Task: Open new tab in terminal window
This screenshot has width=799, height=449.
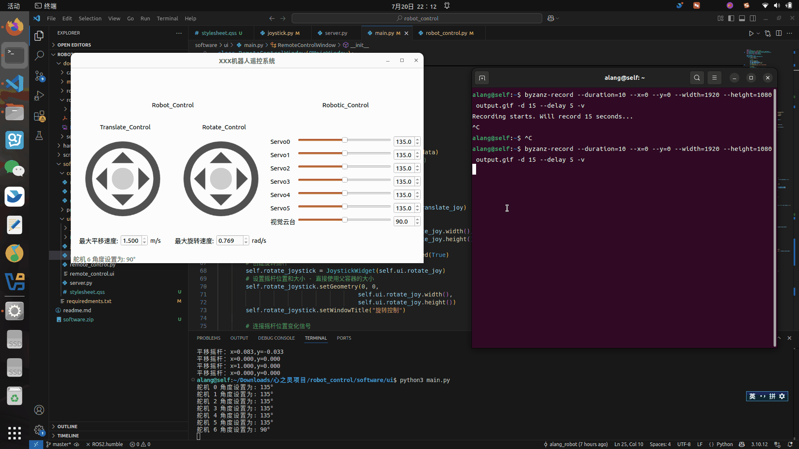Action: [x=482, y=78]
